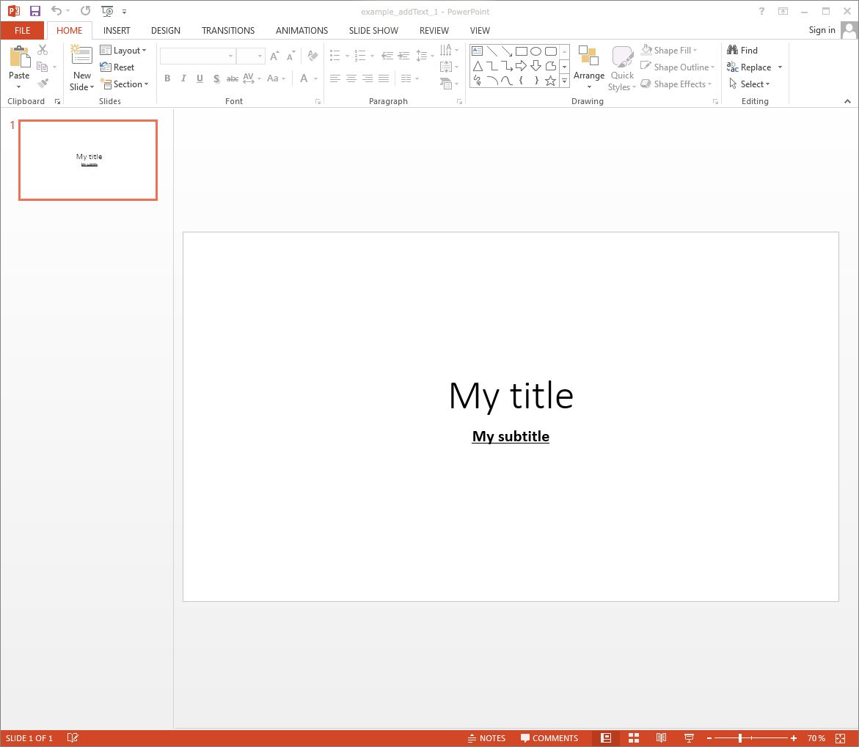859x747 pixels.
Task: Click the spell check icon in status bar
Action: tap(73, 737)
